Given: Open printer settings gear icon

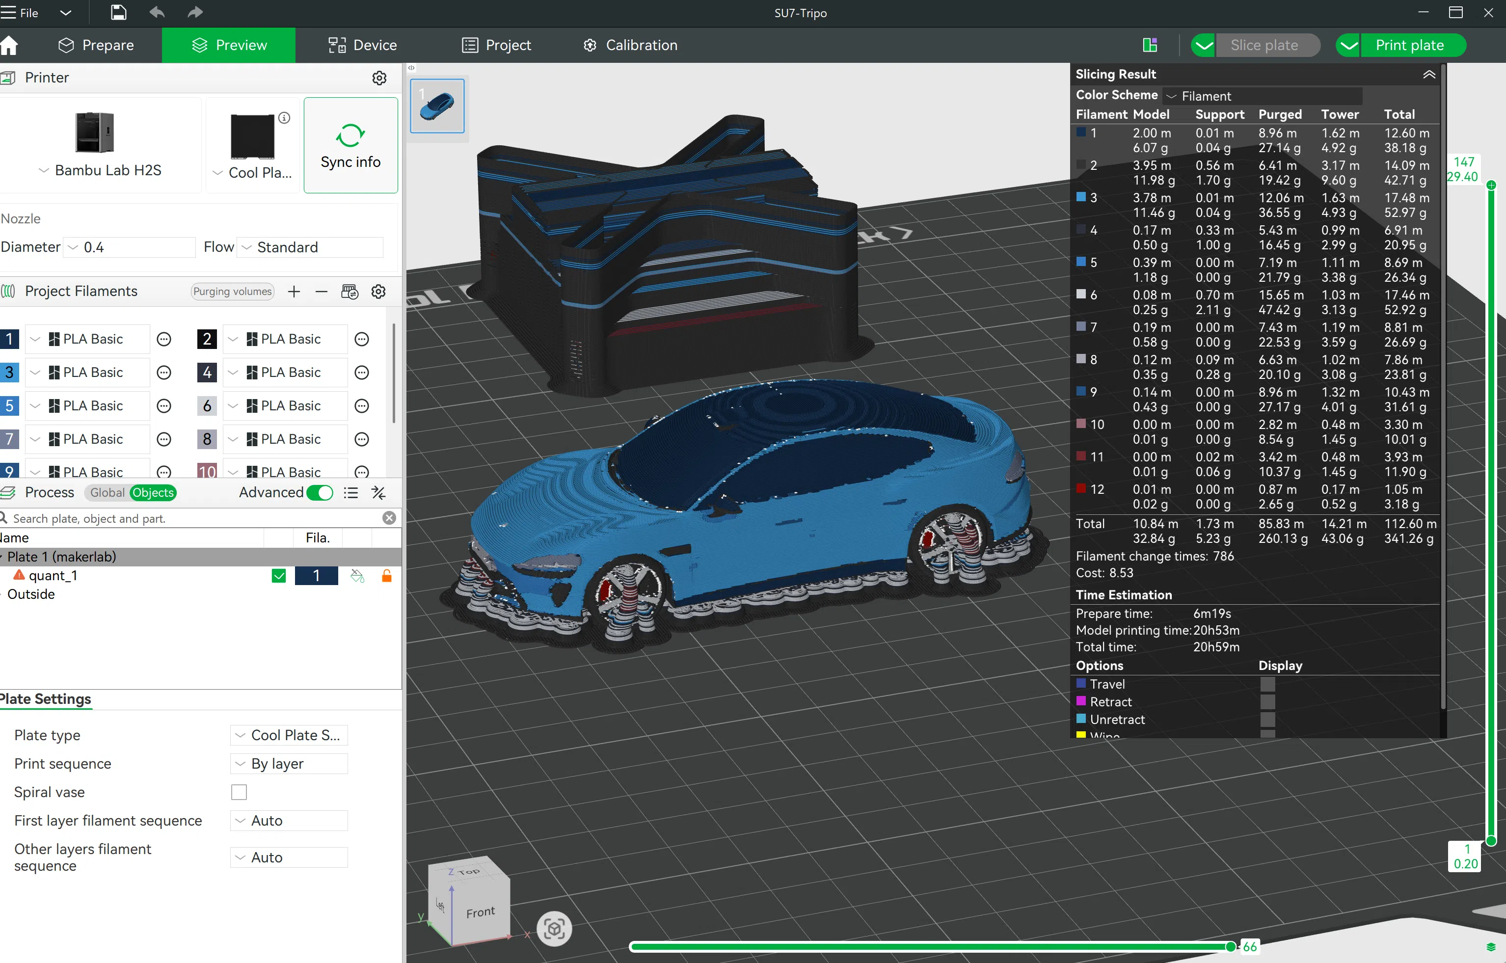Looking at the screenshot, I should coord(379,78).
